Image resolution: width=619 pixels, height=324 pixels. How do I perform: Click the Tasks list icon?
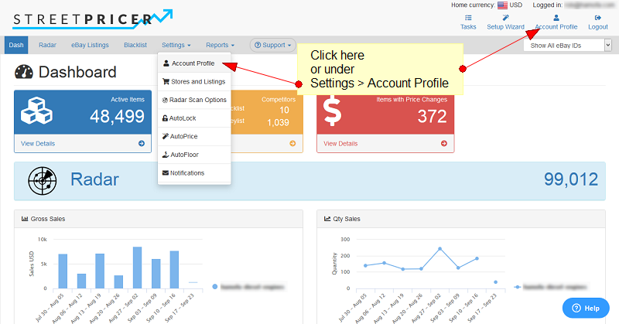(468, 16)
